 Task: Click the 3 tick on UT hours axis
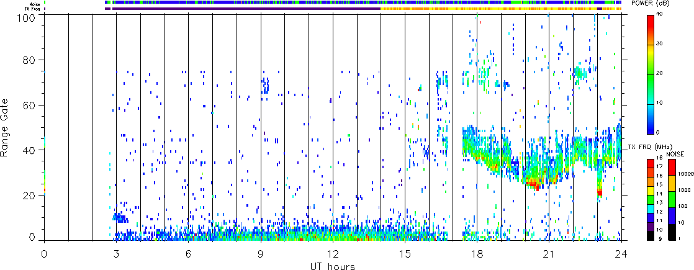click(x=117, y=254)
